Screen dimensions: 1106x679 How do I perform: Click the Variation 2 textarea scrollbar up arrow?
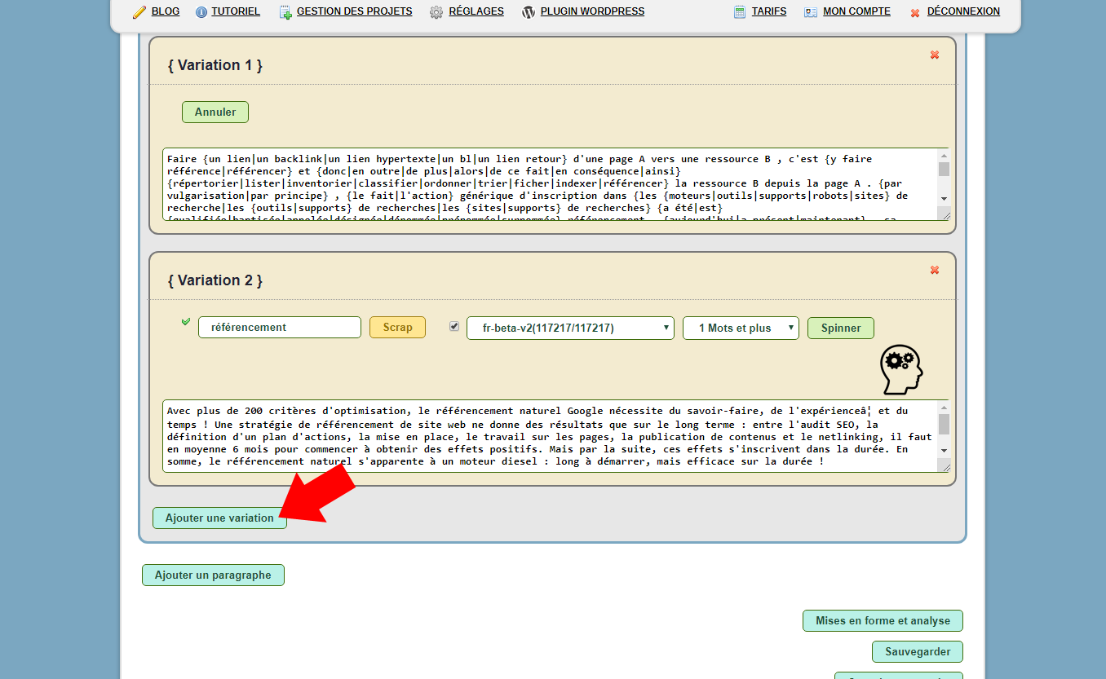tap(944, 407)
